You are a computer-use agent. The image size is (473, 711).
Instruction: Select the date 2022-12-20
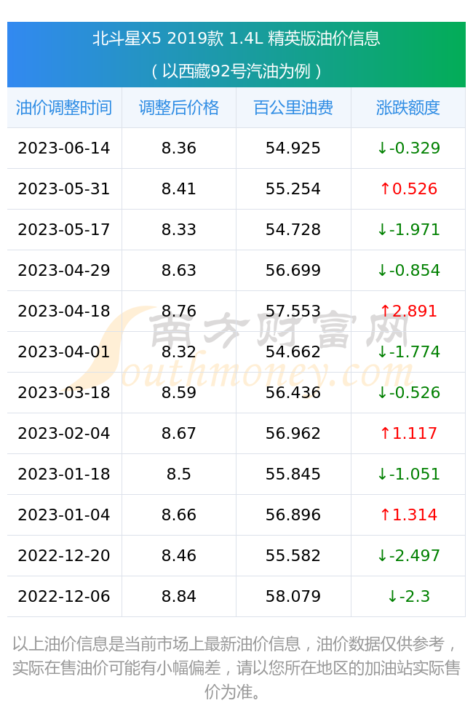tap(64, 557)
